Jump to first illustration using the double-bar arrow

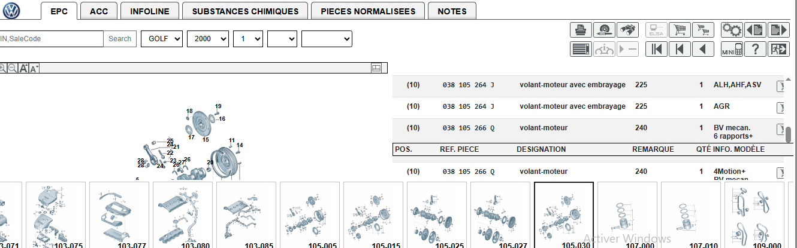(656, 49)
